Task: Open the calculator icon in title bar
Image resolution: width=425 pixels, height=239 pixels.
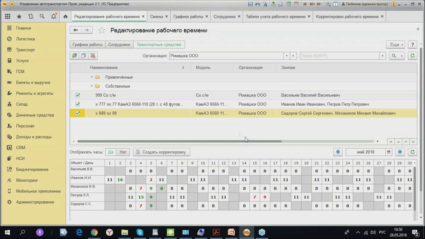Action: tap(289, 4)
